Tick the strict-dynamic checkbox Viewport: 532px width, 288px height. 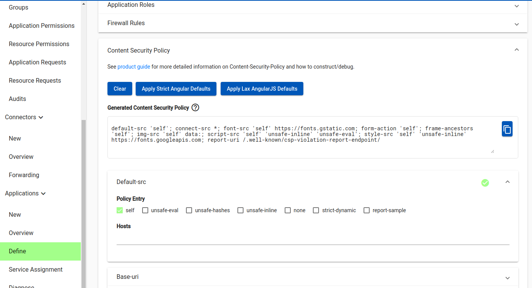(316, 210)
